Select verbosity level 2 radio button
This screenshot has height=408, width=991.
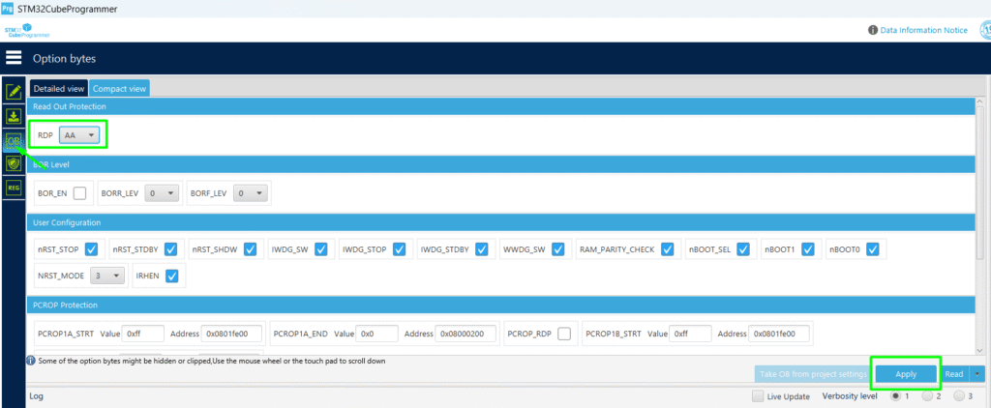927,396
